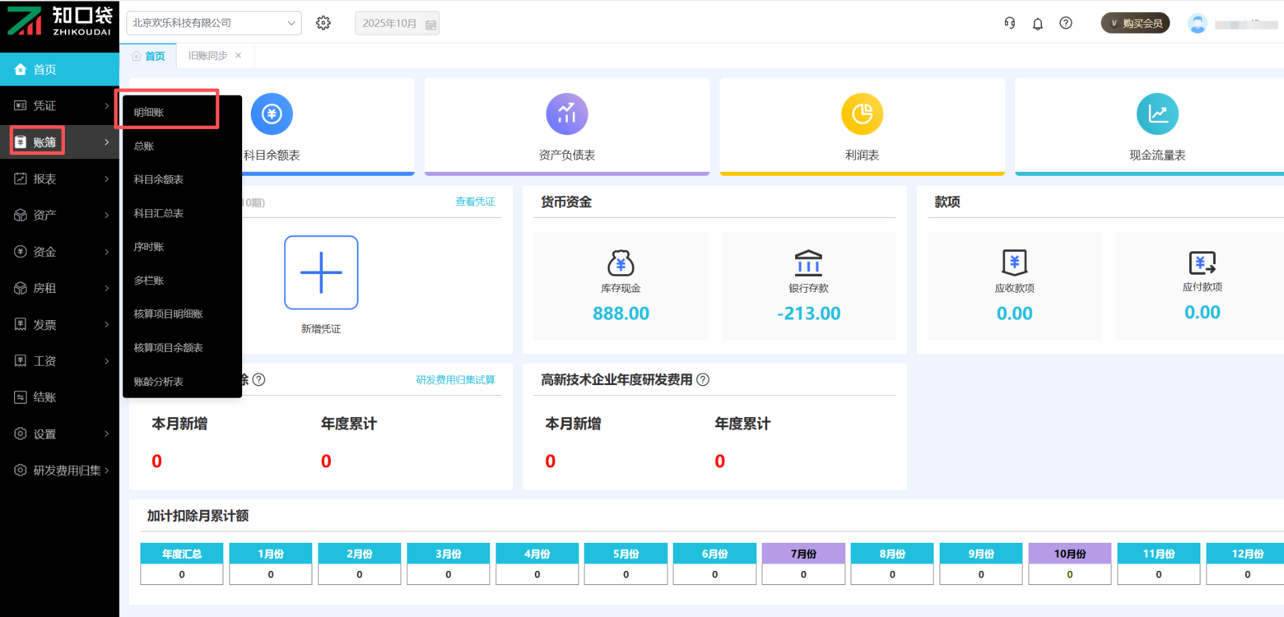Open the company name dropdown
The width and height of the screenshot is (1284, 617).
(x=213, y=23)
